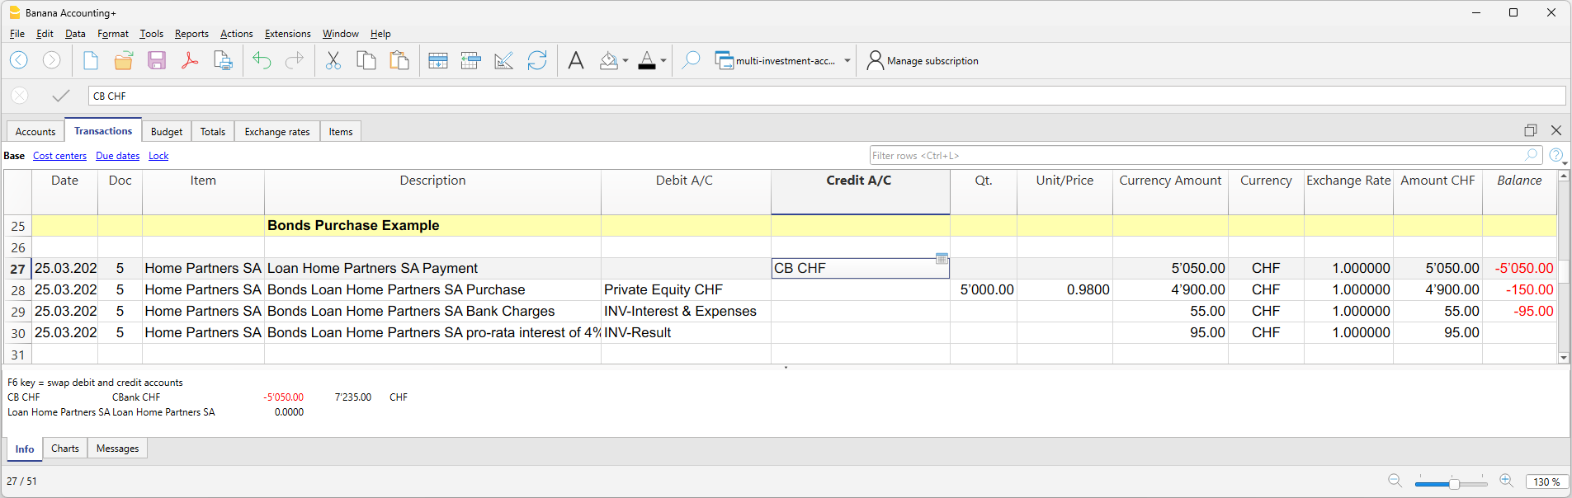
Task: Click the filter help question icon
Action: click(x=1555, y=155)
